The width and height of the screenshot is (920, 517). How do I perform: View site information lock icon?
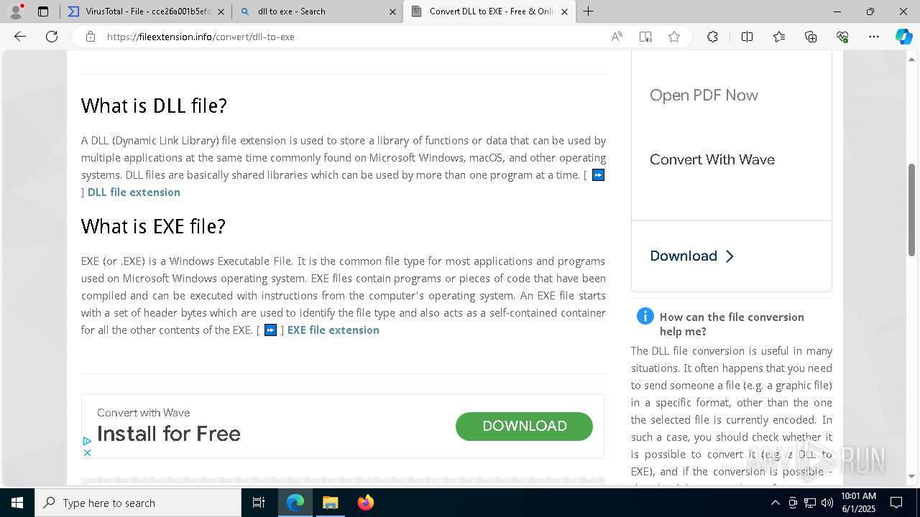pyautogui.click(x=91, y=37)
